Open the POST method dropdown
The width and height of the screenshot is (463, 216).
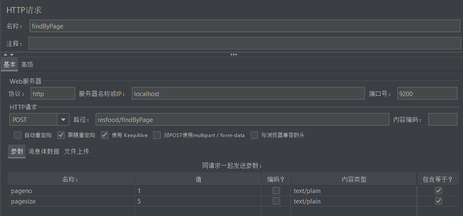click(x=63, y=119)
